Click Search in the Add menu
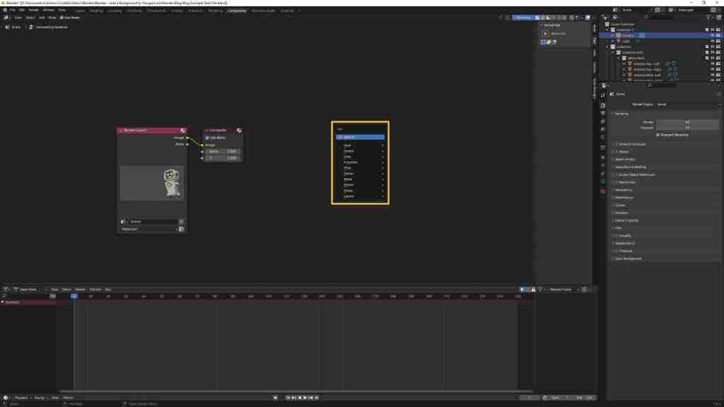Image resolution: width=724 pixels, height=407 pixels. [x=360, y=137]
